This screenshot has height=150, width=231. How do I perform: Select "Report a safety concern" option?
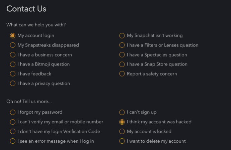(122, 74)
